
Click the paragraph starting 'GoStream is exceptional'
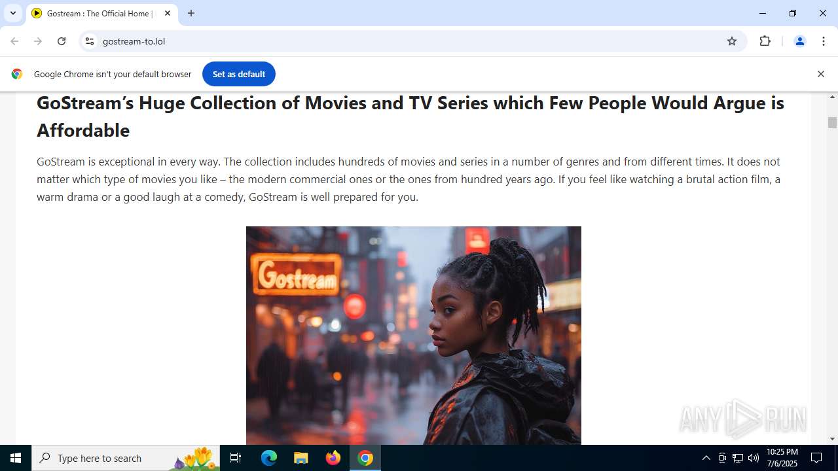point(409,179)
